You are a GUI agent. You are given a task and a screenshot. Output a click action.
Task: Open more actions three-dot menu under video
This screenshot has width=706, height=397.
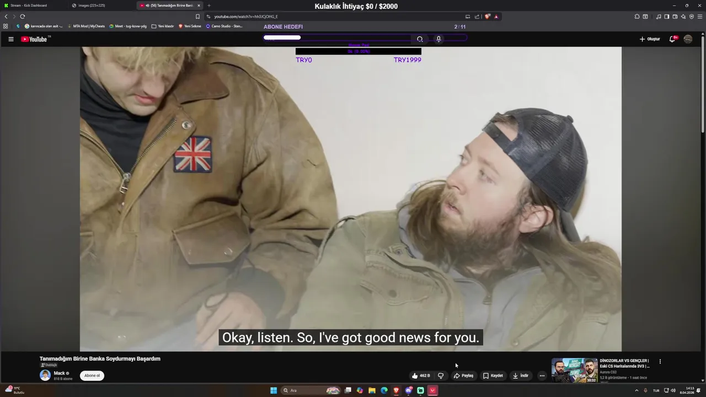pos(542,375)
